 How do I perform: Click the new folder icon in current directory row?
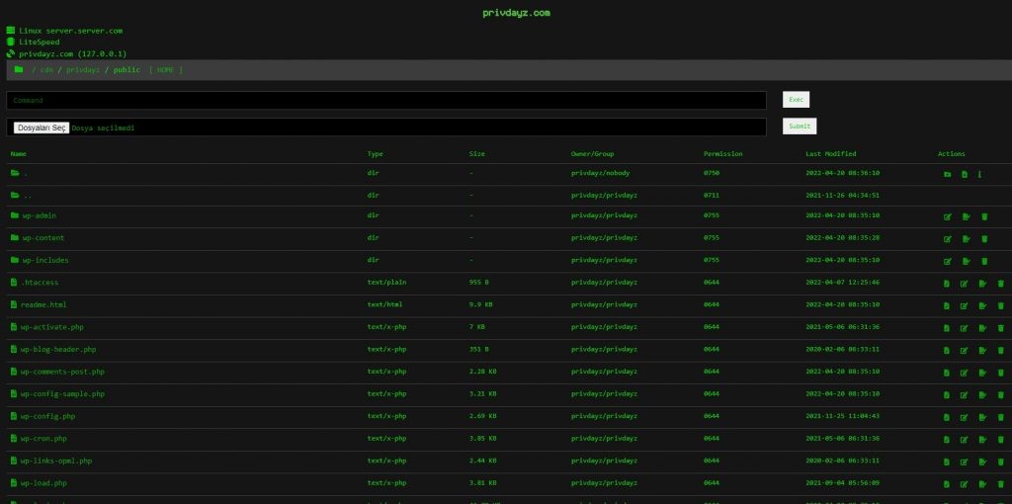click(x=947, y=174)
